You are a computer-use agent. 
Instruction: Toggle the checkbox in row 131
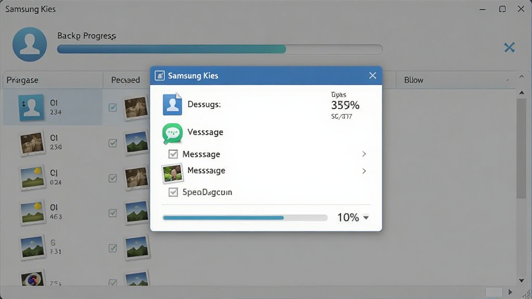(x=113, y=248)
